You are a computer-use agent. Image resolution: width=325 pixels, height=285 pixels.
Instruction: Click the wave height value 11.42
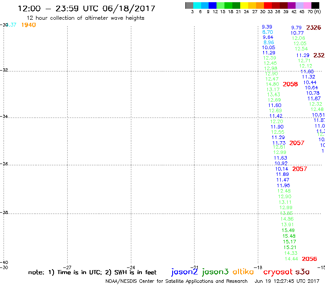[x=276, y=116]
